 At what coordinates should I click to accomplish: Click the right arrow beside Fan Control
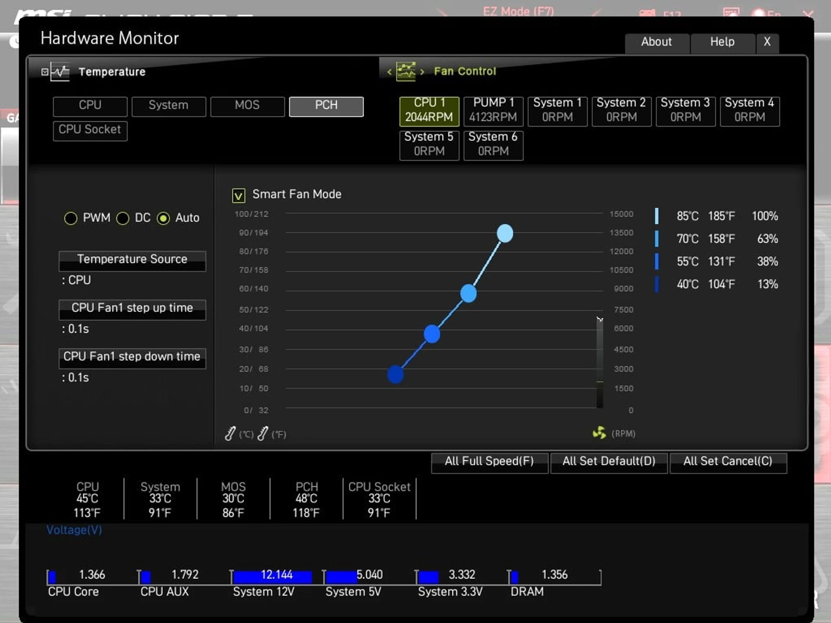coord(422,72)
